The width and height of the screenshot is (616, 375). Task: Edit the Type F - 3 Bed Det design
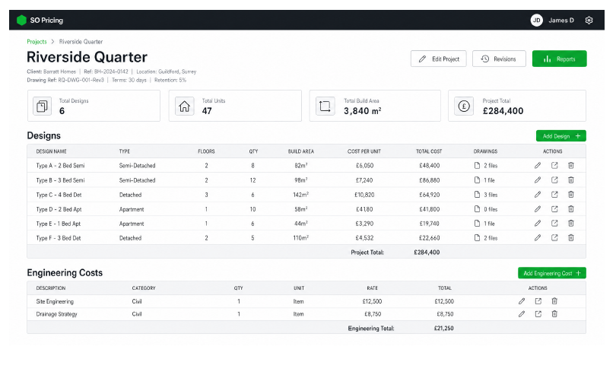(x=538, y=238)
